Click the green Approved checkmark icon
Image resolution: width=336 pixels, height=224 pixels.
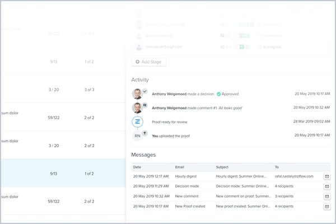tap(219, 94)
